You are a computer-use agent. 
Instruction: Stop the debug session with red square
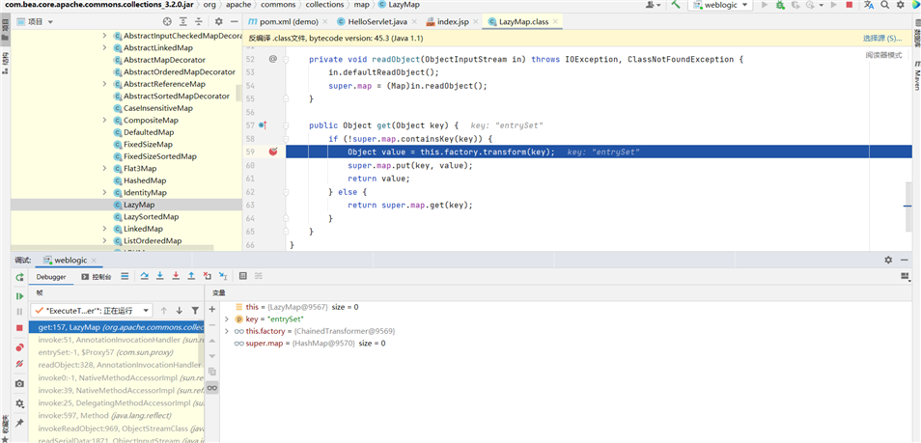click(x=19, y=328)
